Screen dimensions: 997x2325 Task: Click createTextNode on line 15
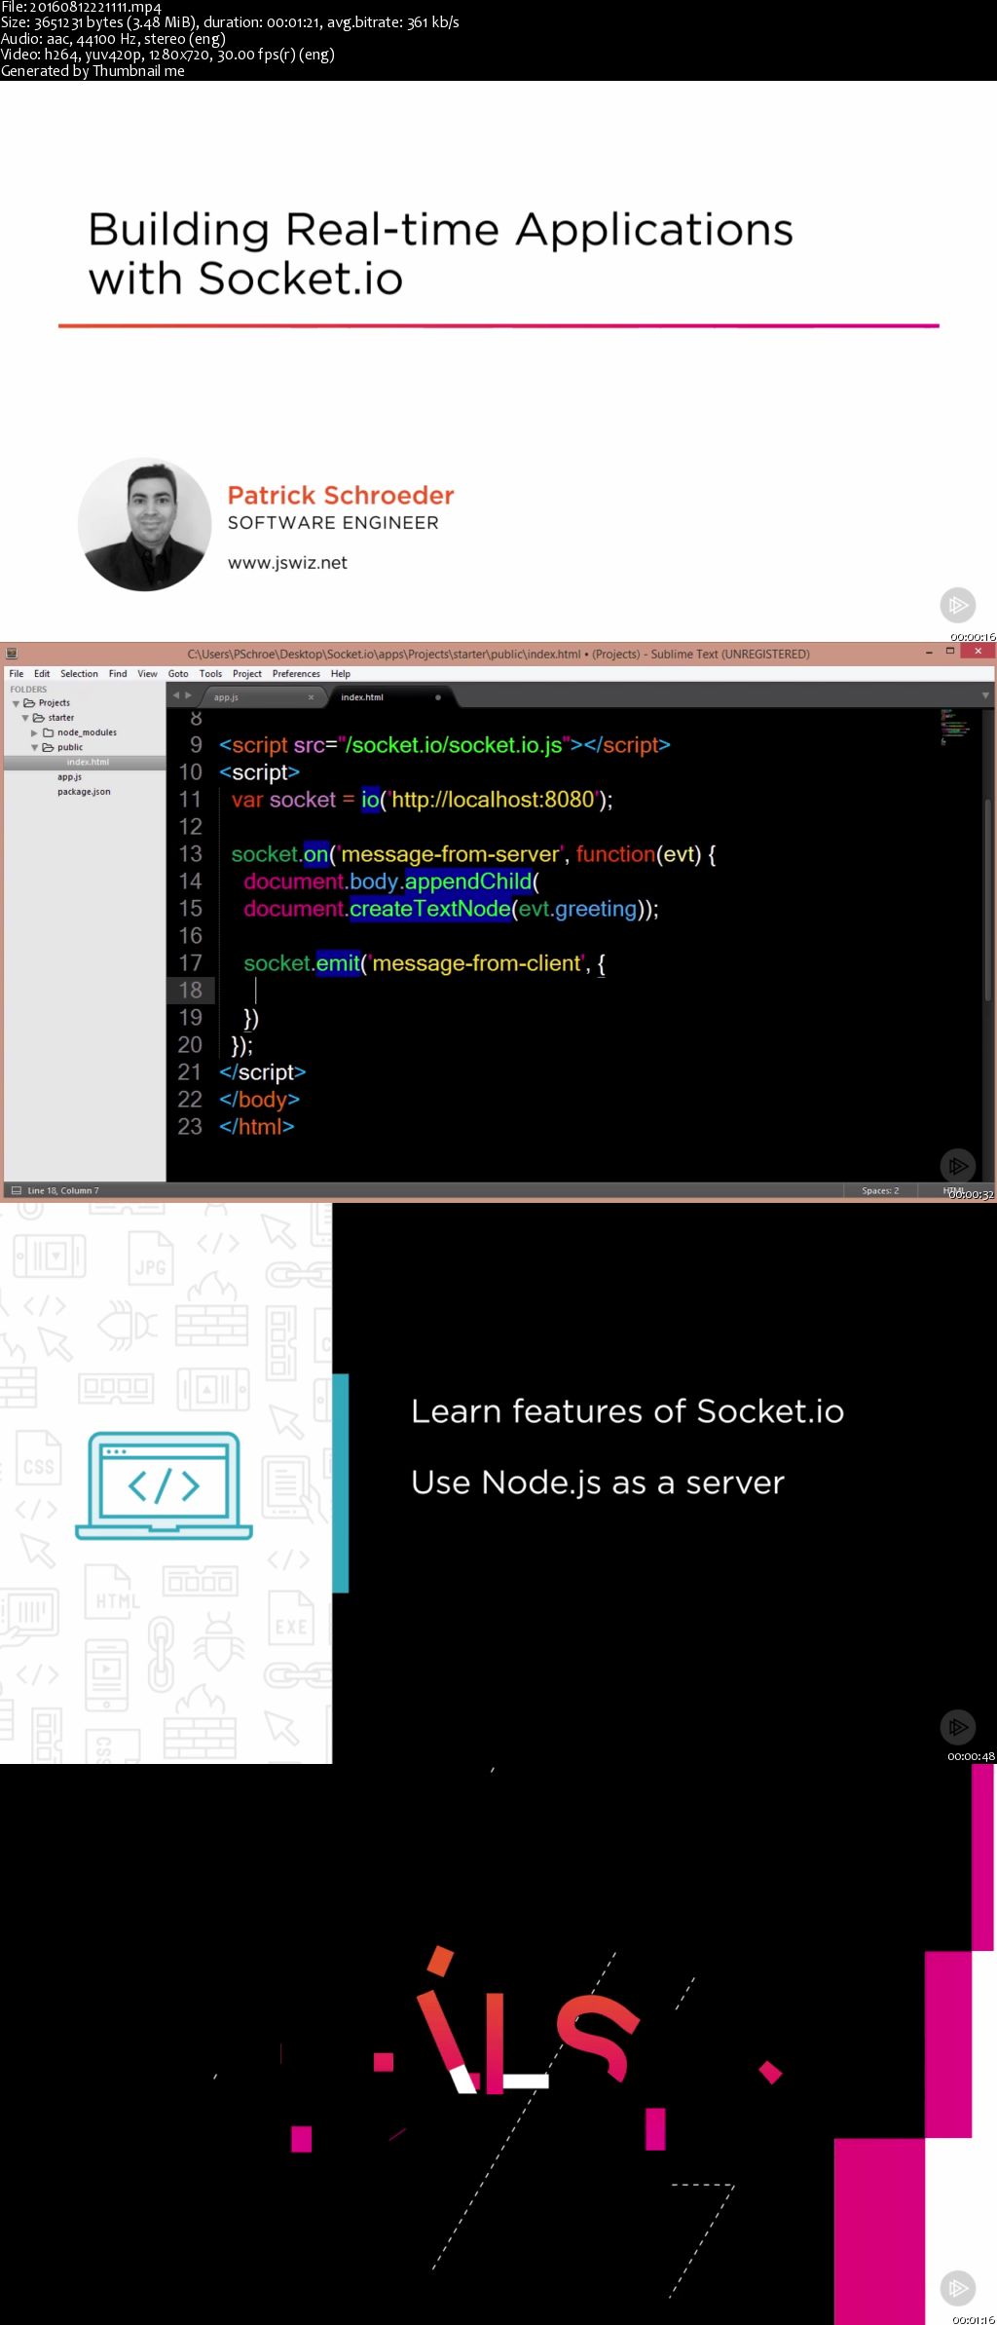[x=429, y=909]
